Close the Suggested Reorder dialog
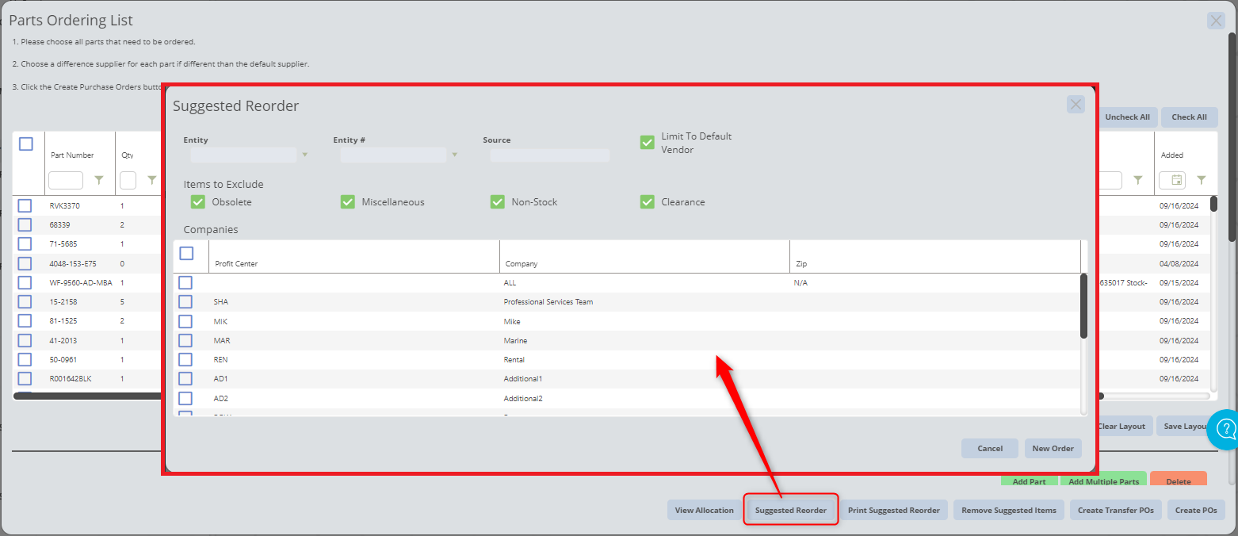This screenshot has height=536, width=1238. tap(1076, 104)
